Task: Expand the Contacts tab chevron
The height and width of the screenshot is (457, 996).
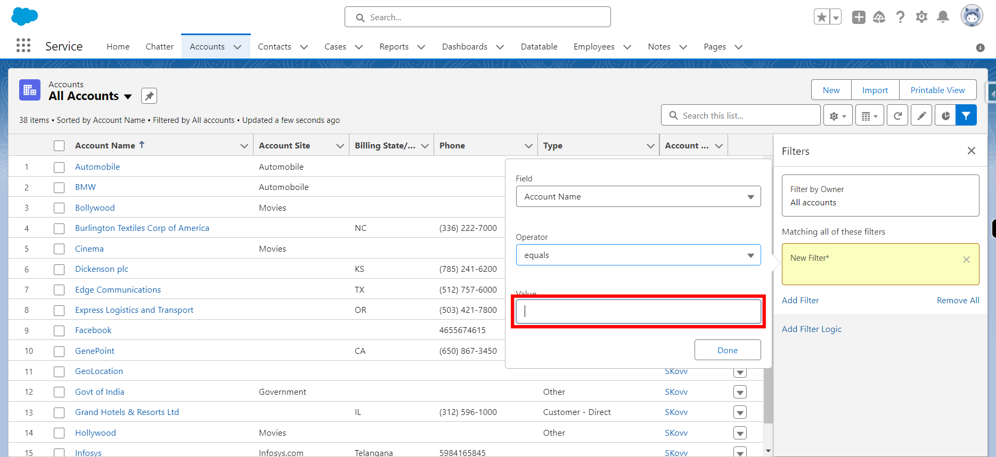Action: click(304, 47)
